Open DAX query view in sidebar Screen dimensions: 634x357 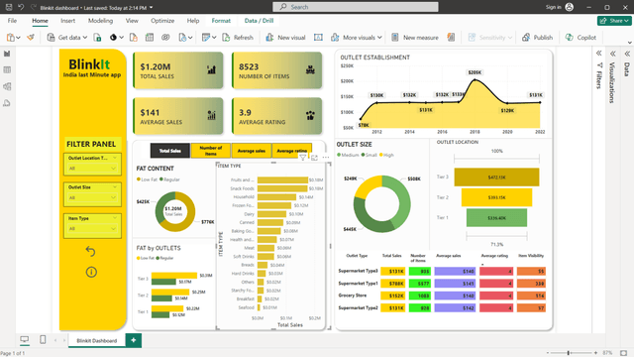pos(7,103)
